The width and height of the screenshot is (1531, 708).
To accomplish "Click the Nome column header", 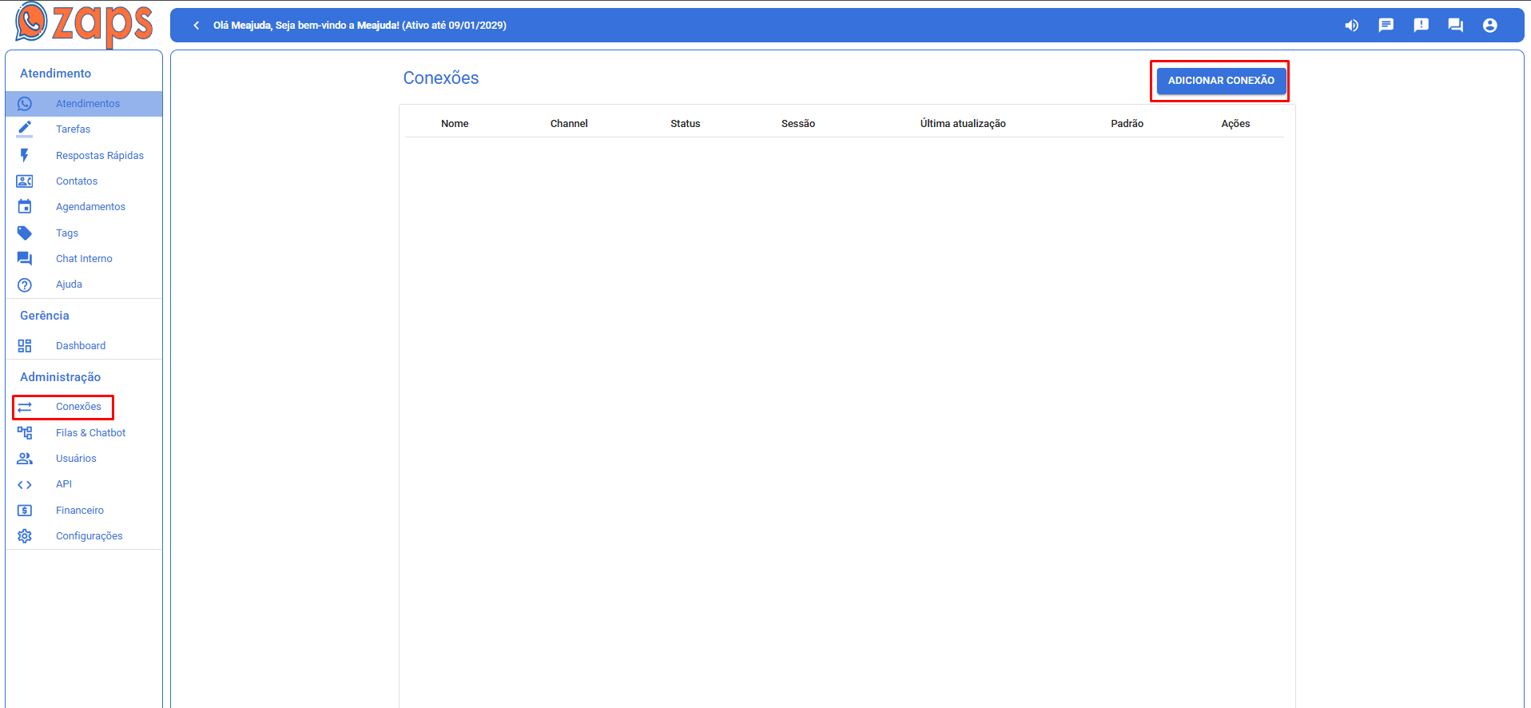I will pyautogui.click(x=455, y=124).
